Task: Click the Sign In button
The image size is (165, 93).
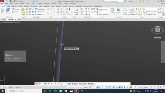Action: click(x=130, y=1)
